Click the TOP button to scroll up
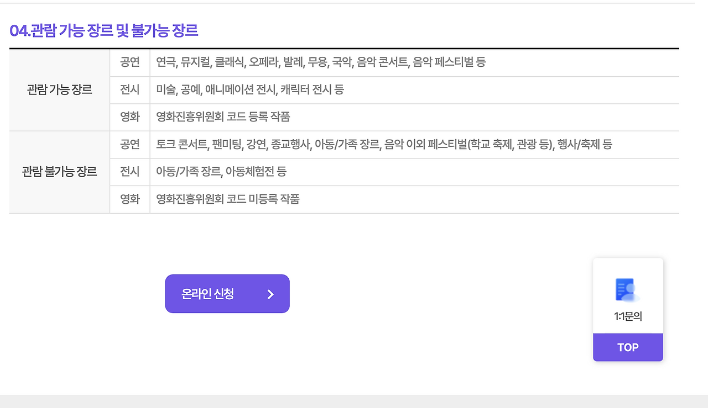The image size is (708, 408). 628,347
